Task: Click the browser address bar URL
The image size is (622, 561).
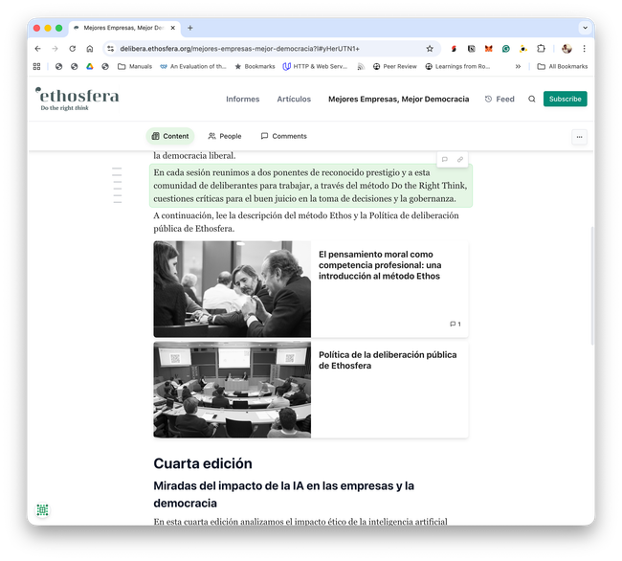Action: tap(239, 48)
